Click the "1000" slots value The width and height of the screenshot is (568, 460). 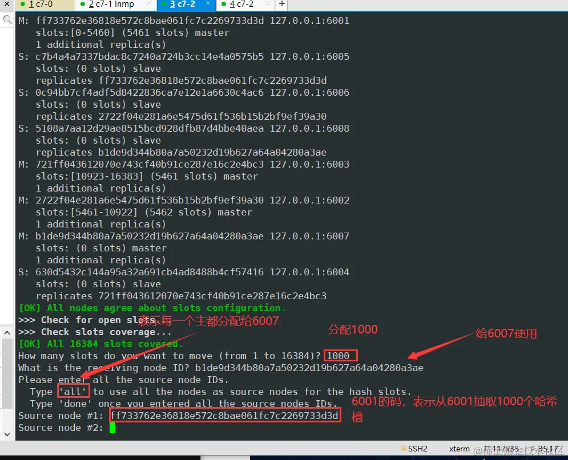pos(338,356)
